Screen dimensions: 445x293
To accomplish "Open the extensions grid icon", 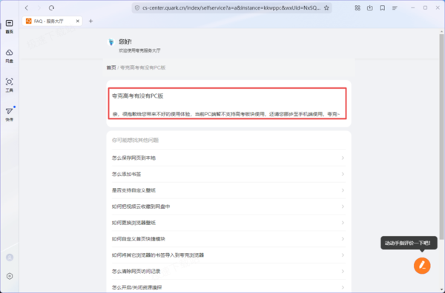I will 357,8.
